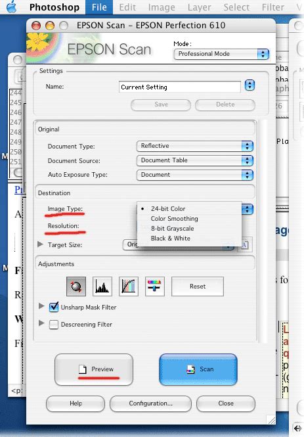Expand the Descreening Filter options triangle
The width and height of the screenshot is (304, 437).
(41, 323)
